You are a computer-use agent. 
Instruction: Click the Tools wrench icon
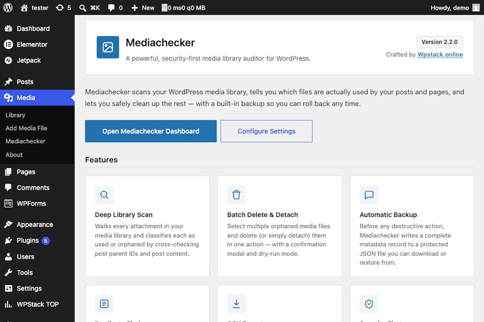pyautogui.click(x=8, y=272)
